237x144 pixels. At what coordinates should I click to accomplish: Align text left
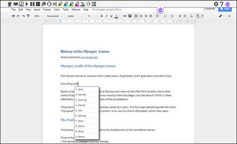136,16
